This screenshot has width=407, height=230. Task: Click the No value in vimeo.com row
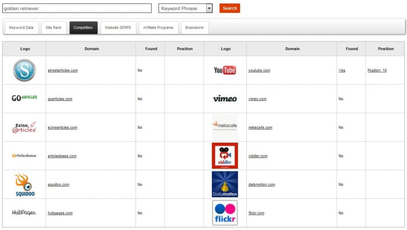pyautogui.click(x=341, y=99)
